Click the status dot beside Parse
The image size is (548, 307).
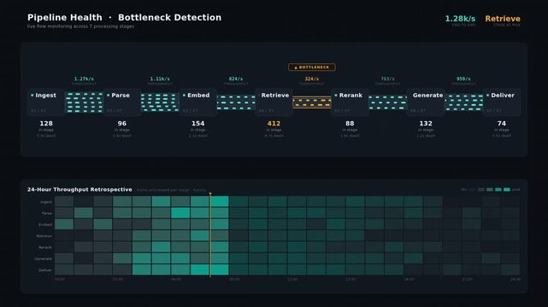pyautogui.click(x=108, y=96)
